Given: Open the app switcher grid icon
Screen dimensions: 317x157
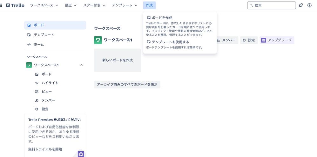Looking at the screenshot, I should (1, 5).
